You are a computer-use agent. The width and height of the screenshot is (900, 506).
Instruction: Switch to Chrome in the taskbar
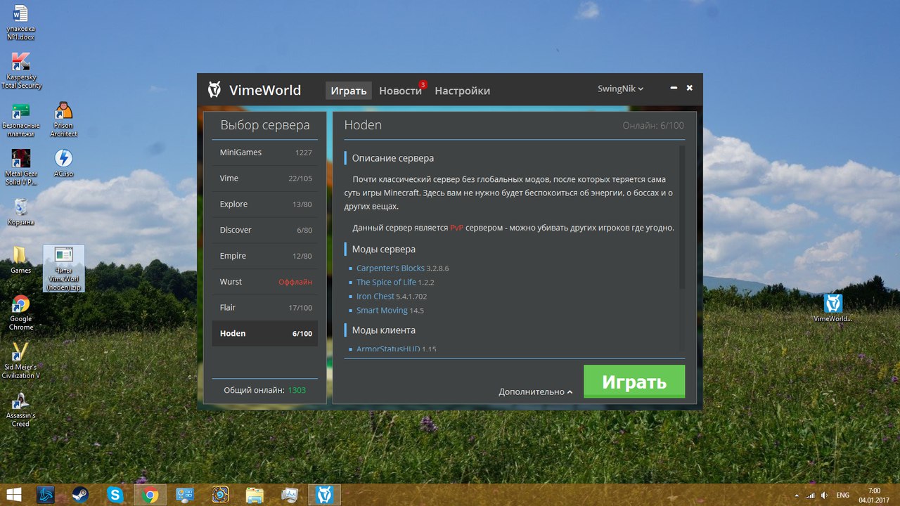149,495
